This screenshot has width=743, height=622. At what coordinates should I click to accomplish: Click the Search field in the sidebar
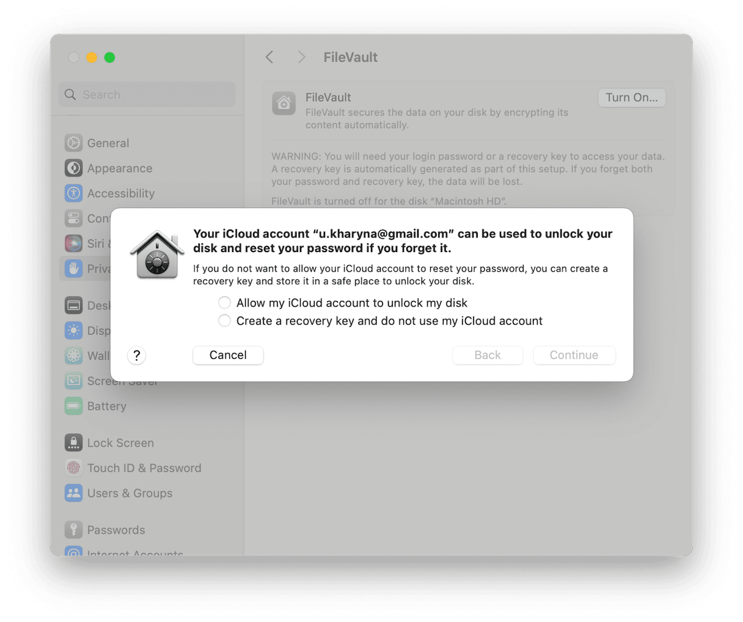(147, 95)
